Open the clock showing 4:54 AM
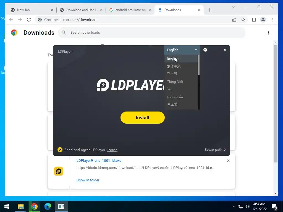 click(259, 206)
